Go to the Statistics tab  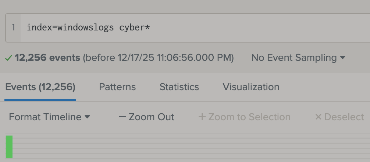(179, 87)
